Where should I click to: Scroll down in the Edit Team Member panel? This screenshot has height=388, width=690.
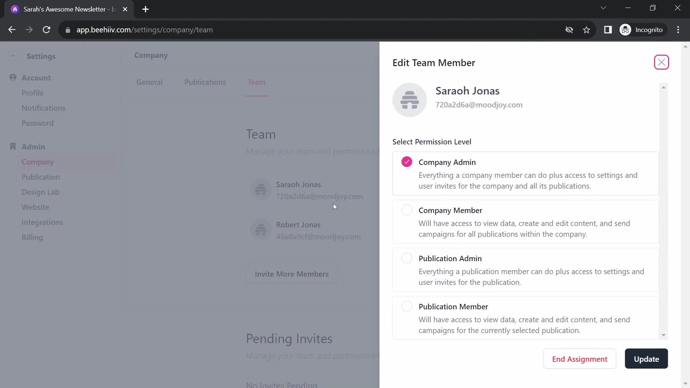click(663, 335)
